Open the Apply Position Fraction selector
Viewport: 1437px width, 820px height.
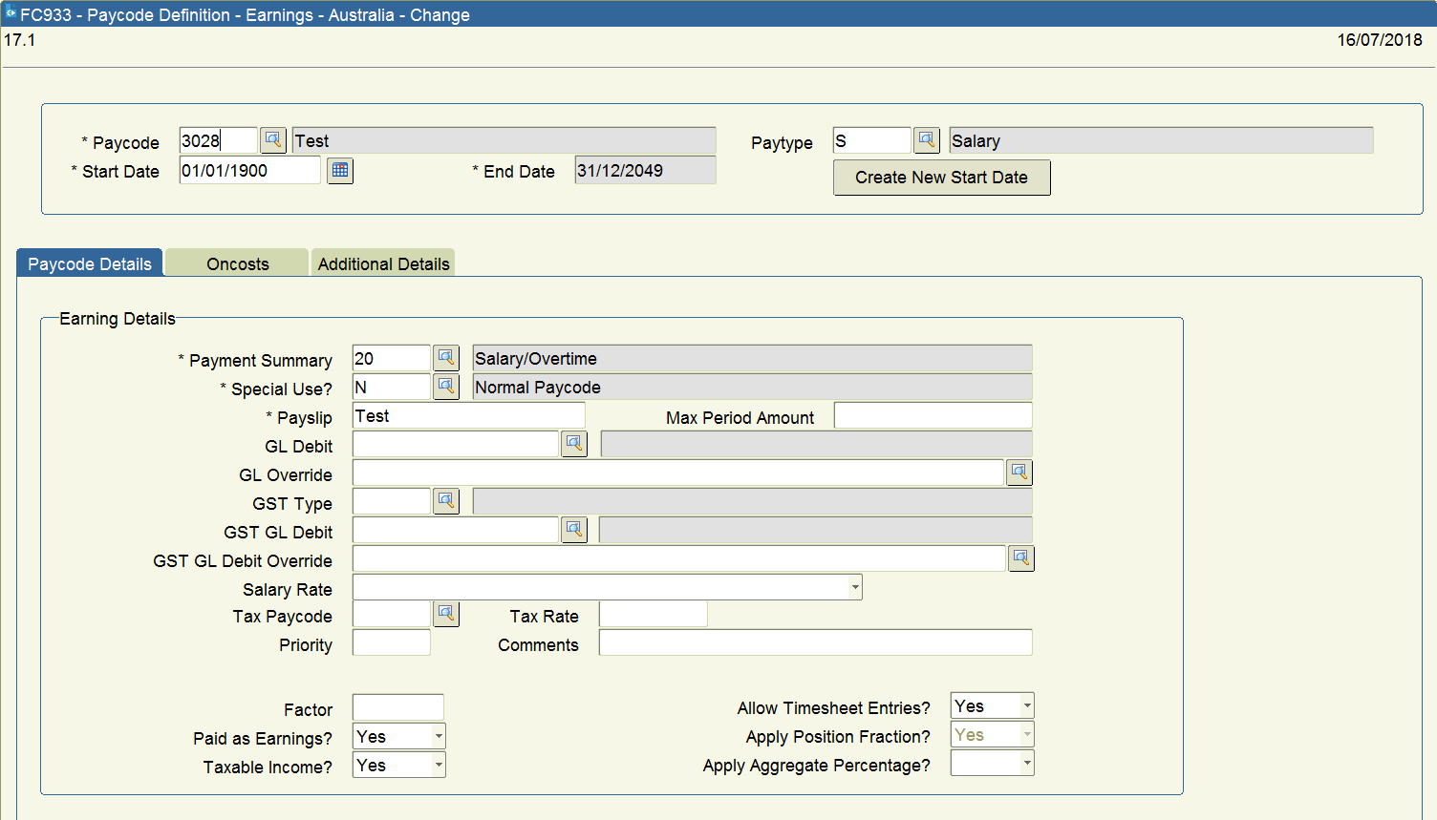1025,733
